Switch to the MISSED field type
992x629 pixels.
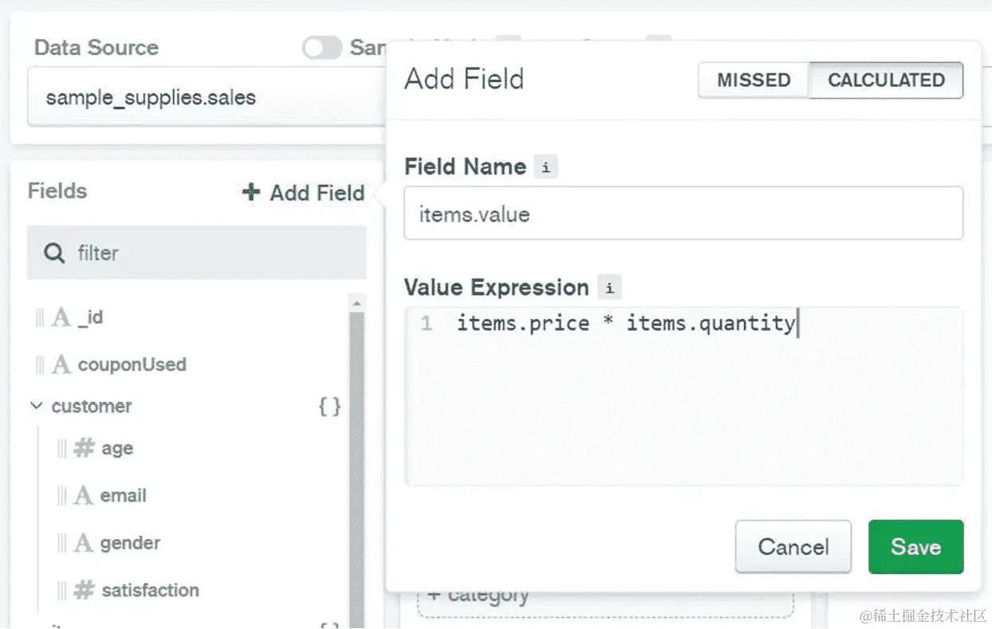pyautogui.click(x=754, y=81)
